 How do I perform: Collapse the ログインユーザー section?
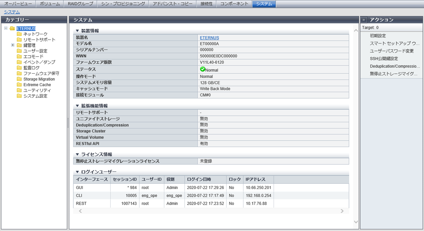[x=77, y=172]
